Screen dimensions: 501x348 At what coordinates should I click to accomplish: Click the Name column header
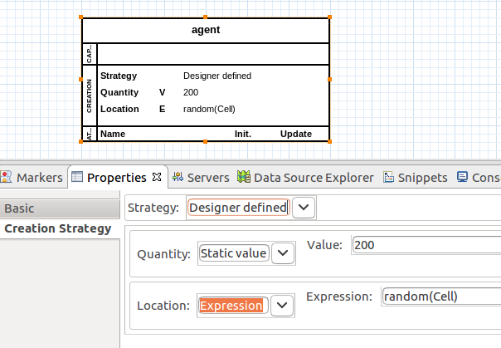113,134
